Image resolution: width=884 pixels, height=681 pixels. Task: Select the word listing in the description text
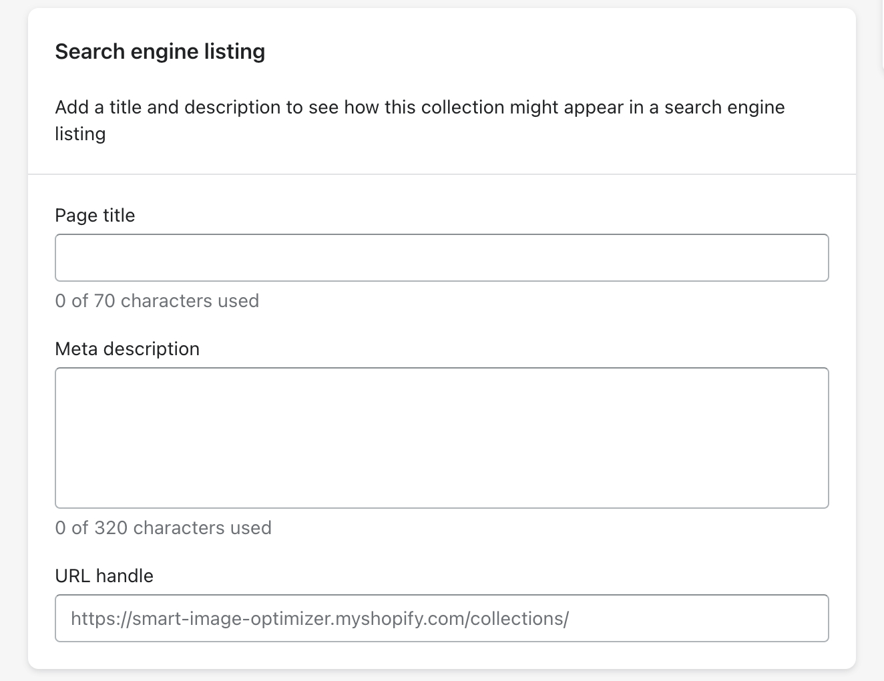point(79,134)
